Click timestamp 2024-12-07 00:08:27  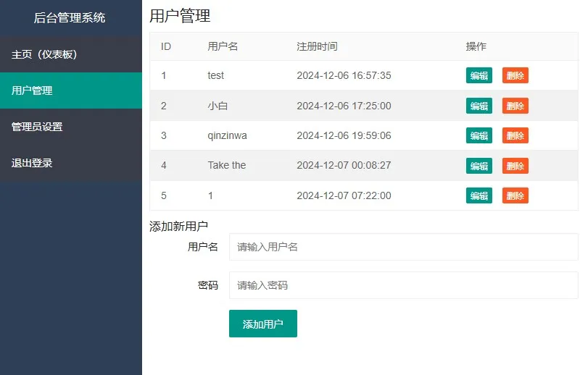point(344,165)
